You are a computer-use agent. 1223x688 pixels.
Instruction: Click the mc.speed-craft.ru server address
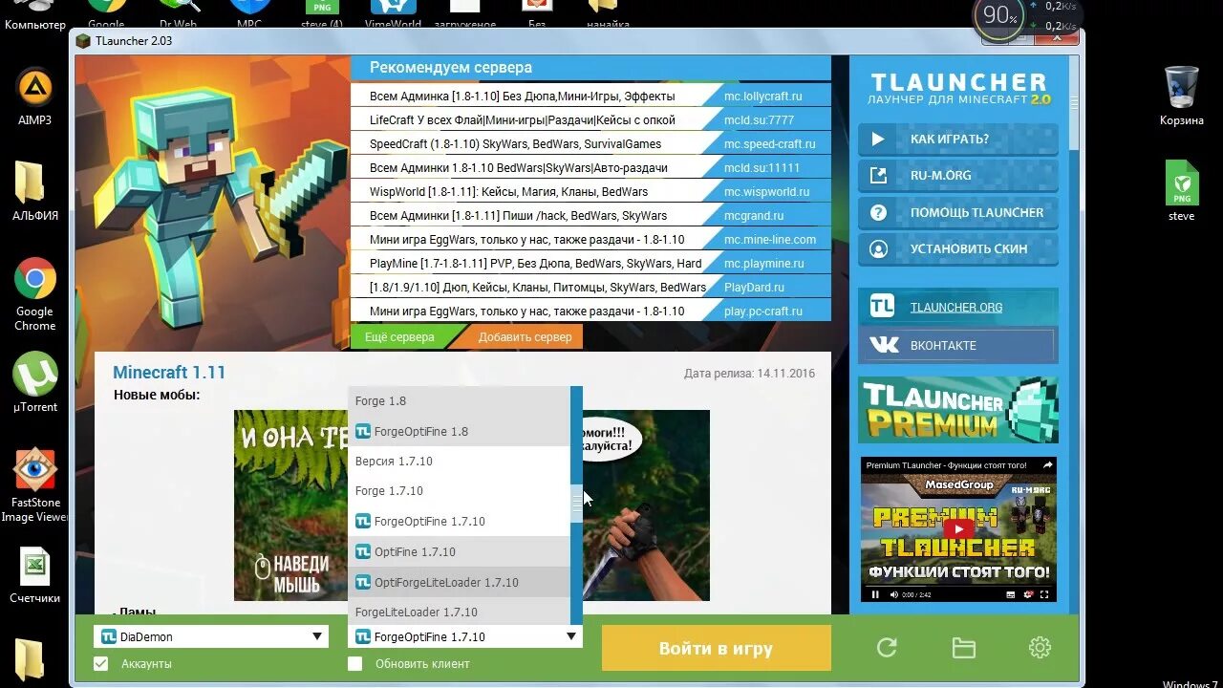pyautogui.click(x=769, y=144)
